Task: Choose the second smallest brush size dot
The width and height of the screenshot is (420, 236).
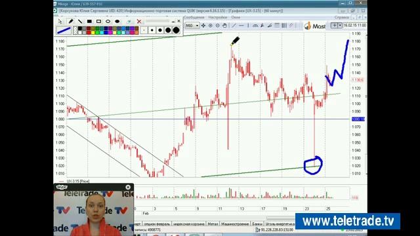Action: 152,30
